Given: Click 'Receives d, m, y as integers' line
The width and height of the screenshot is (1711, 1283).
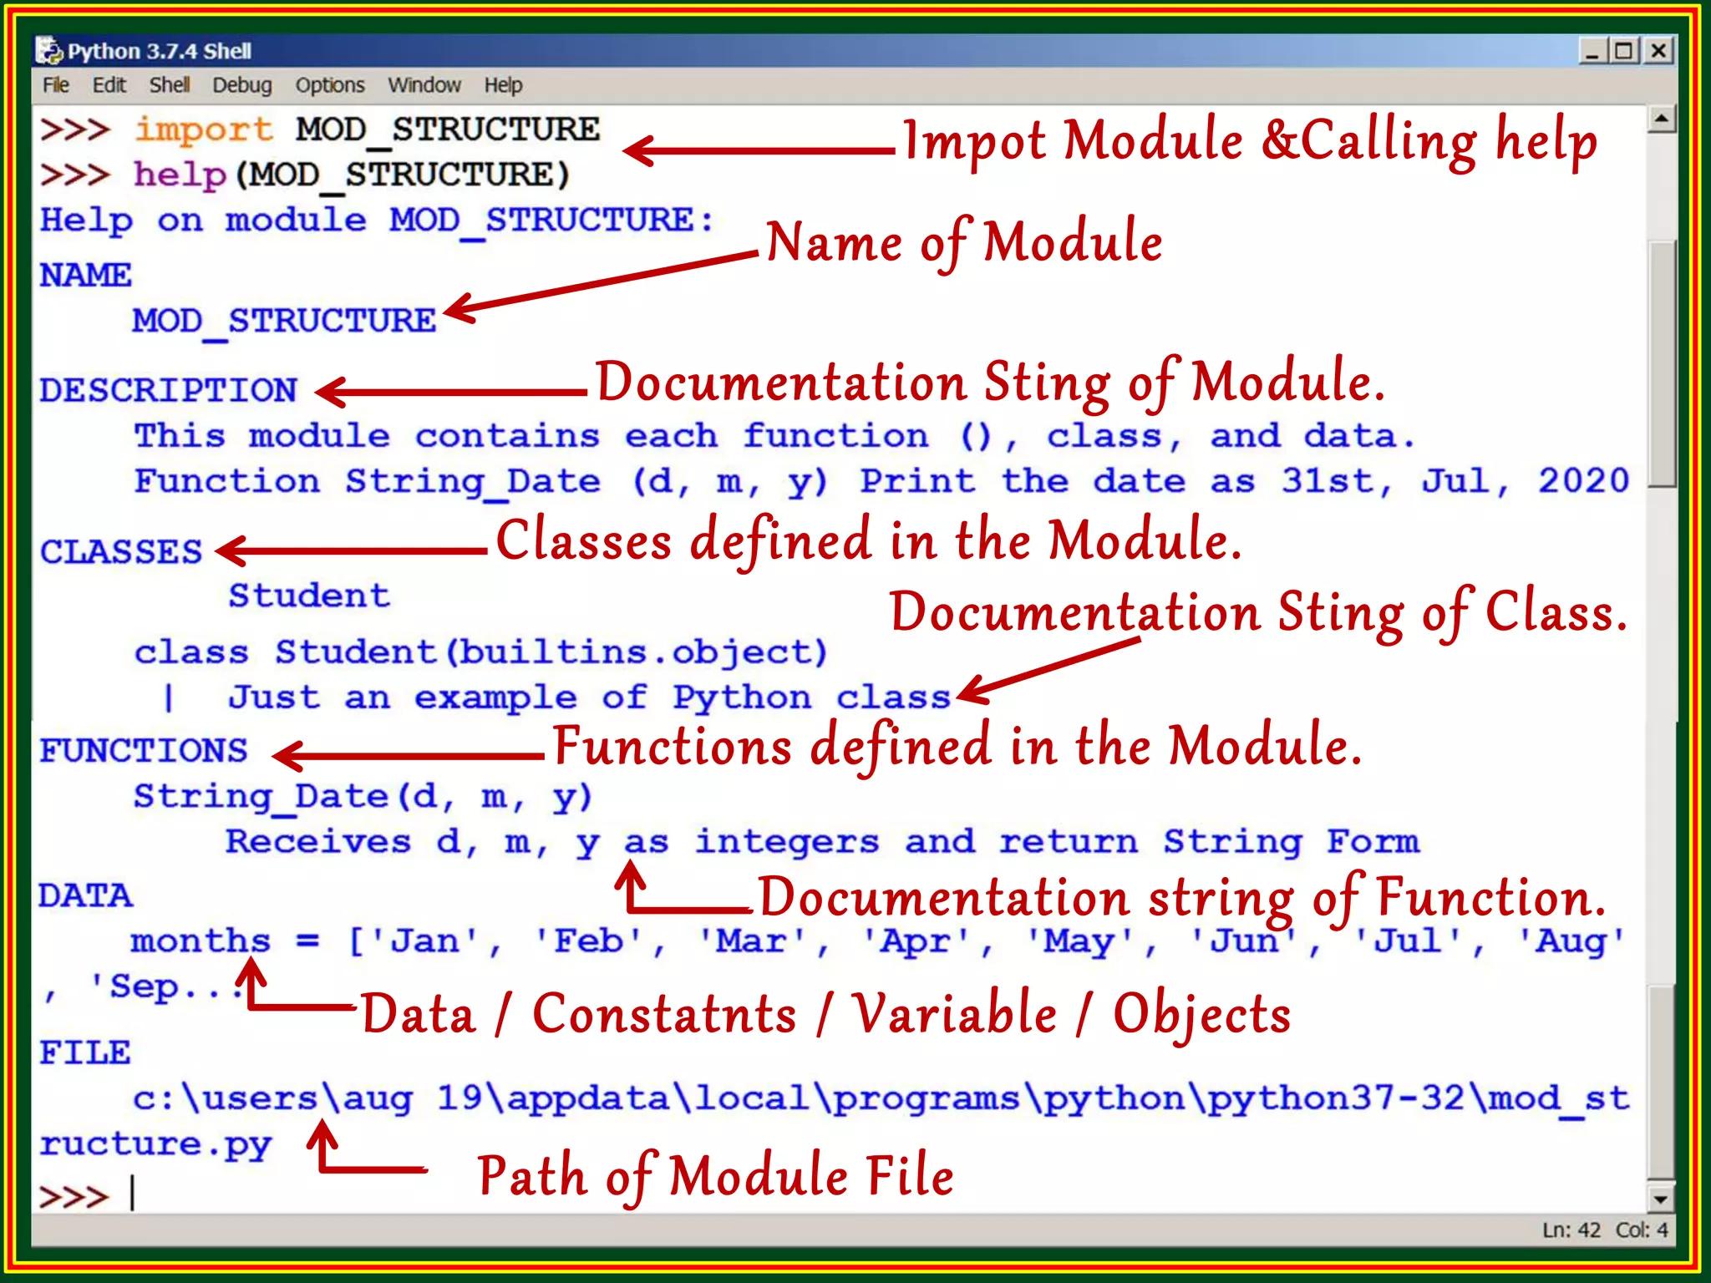Looking at the screenshot, I should tap(821, 843).
